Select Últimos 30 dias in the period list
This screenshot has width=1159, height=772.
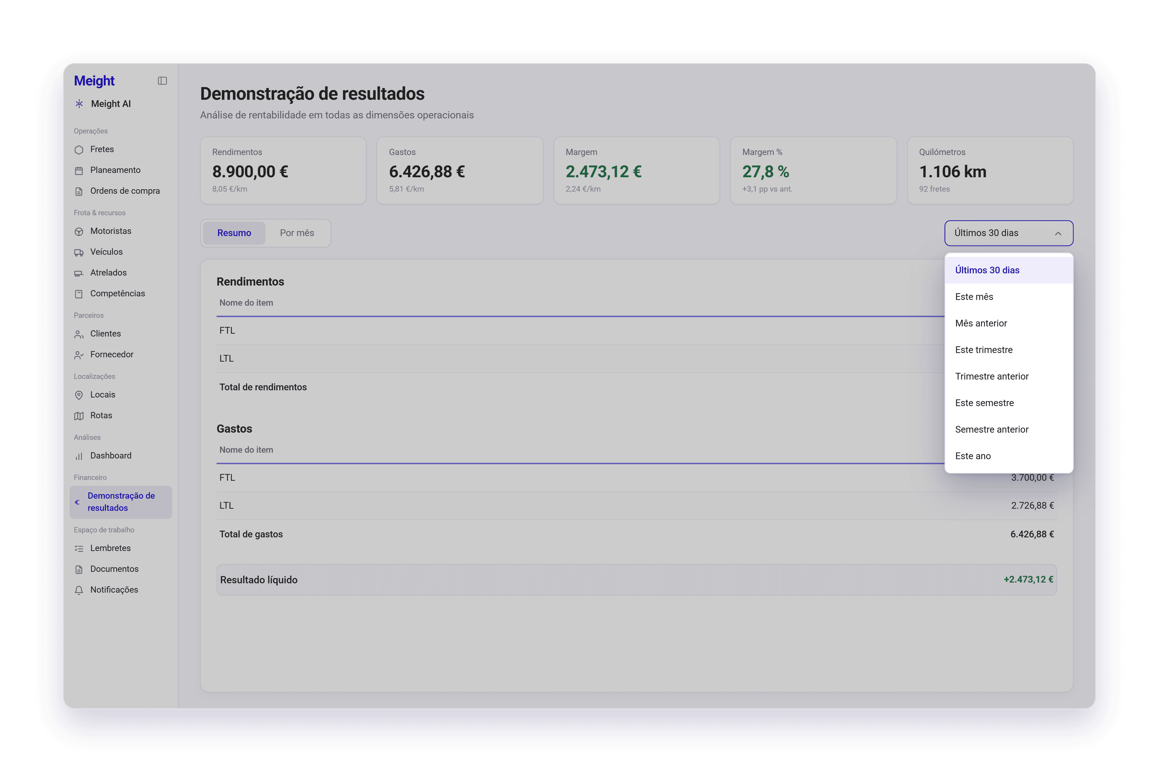pyautogui.click(x=1008, y=270)
